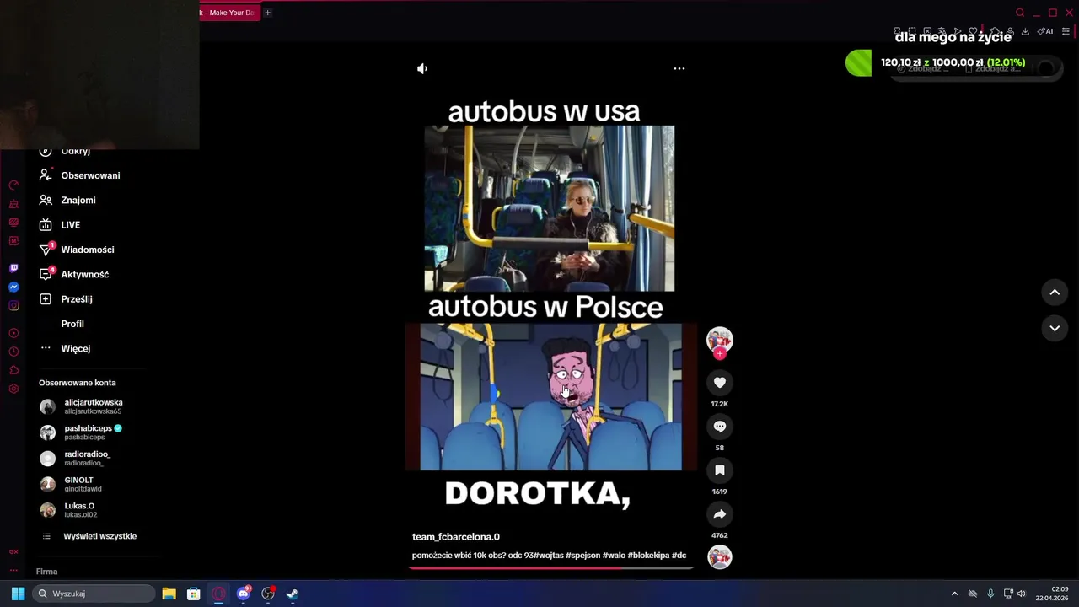Open browser tab search magnifier icon
The image size is (1079, 607).
[x=1020, y=13]
